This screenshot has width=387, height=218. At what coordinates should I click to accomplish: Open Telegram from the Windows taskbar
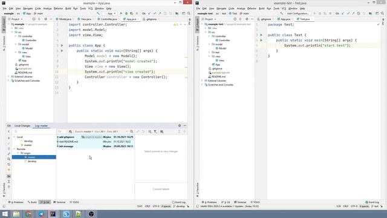tap(41, 214)
